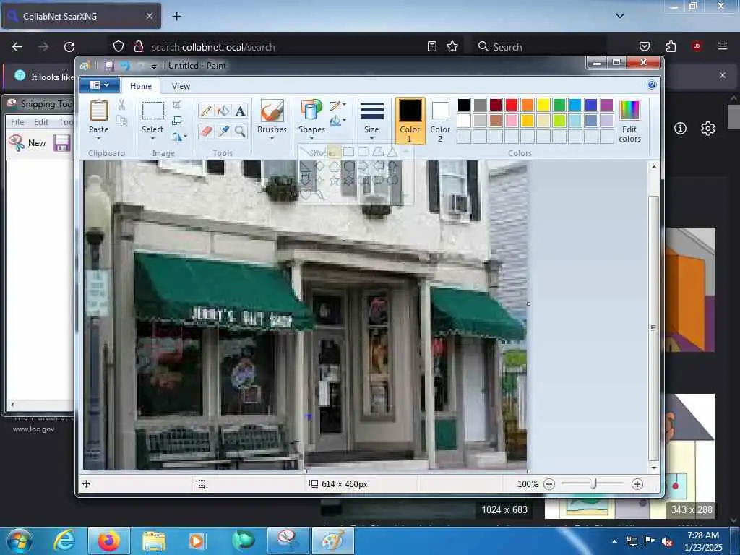Select the Fill with color bucket tool
This screenshot has height=555, width=740.
[223, 111]
